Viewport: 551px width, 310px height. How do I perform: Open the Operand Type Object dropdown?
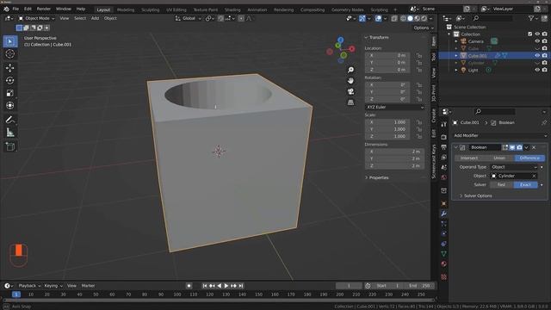pos(514,167)
